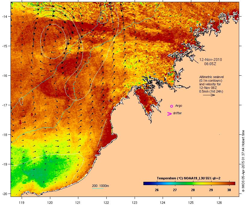Click the date label 12-Nov-2010

pos(211,60)
